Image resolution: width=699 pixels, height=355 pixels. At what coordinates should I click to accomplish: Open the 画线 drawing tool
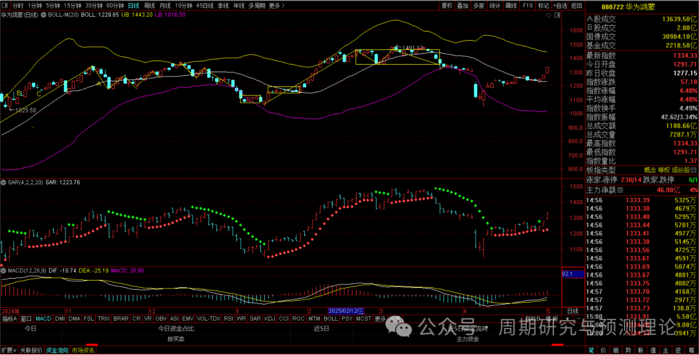[511, 5]
